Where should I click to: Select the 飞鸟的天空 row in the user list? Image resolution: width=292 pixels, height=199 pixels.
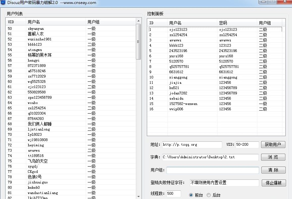coord(71,161)
